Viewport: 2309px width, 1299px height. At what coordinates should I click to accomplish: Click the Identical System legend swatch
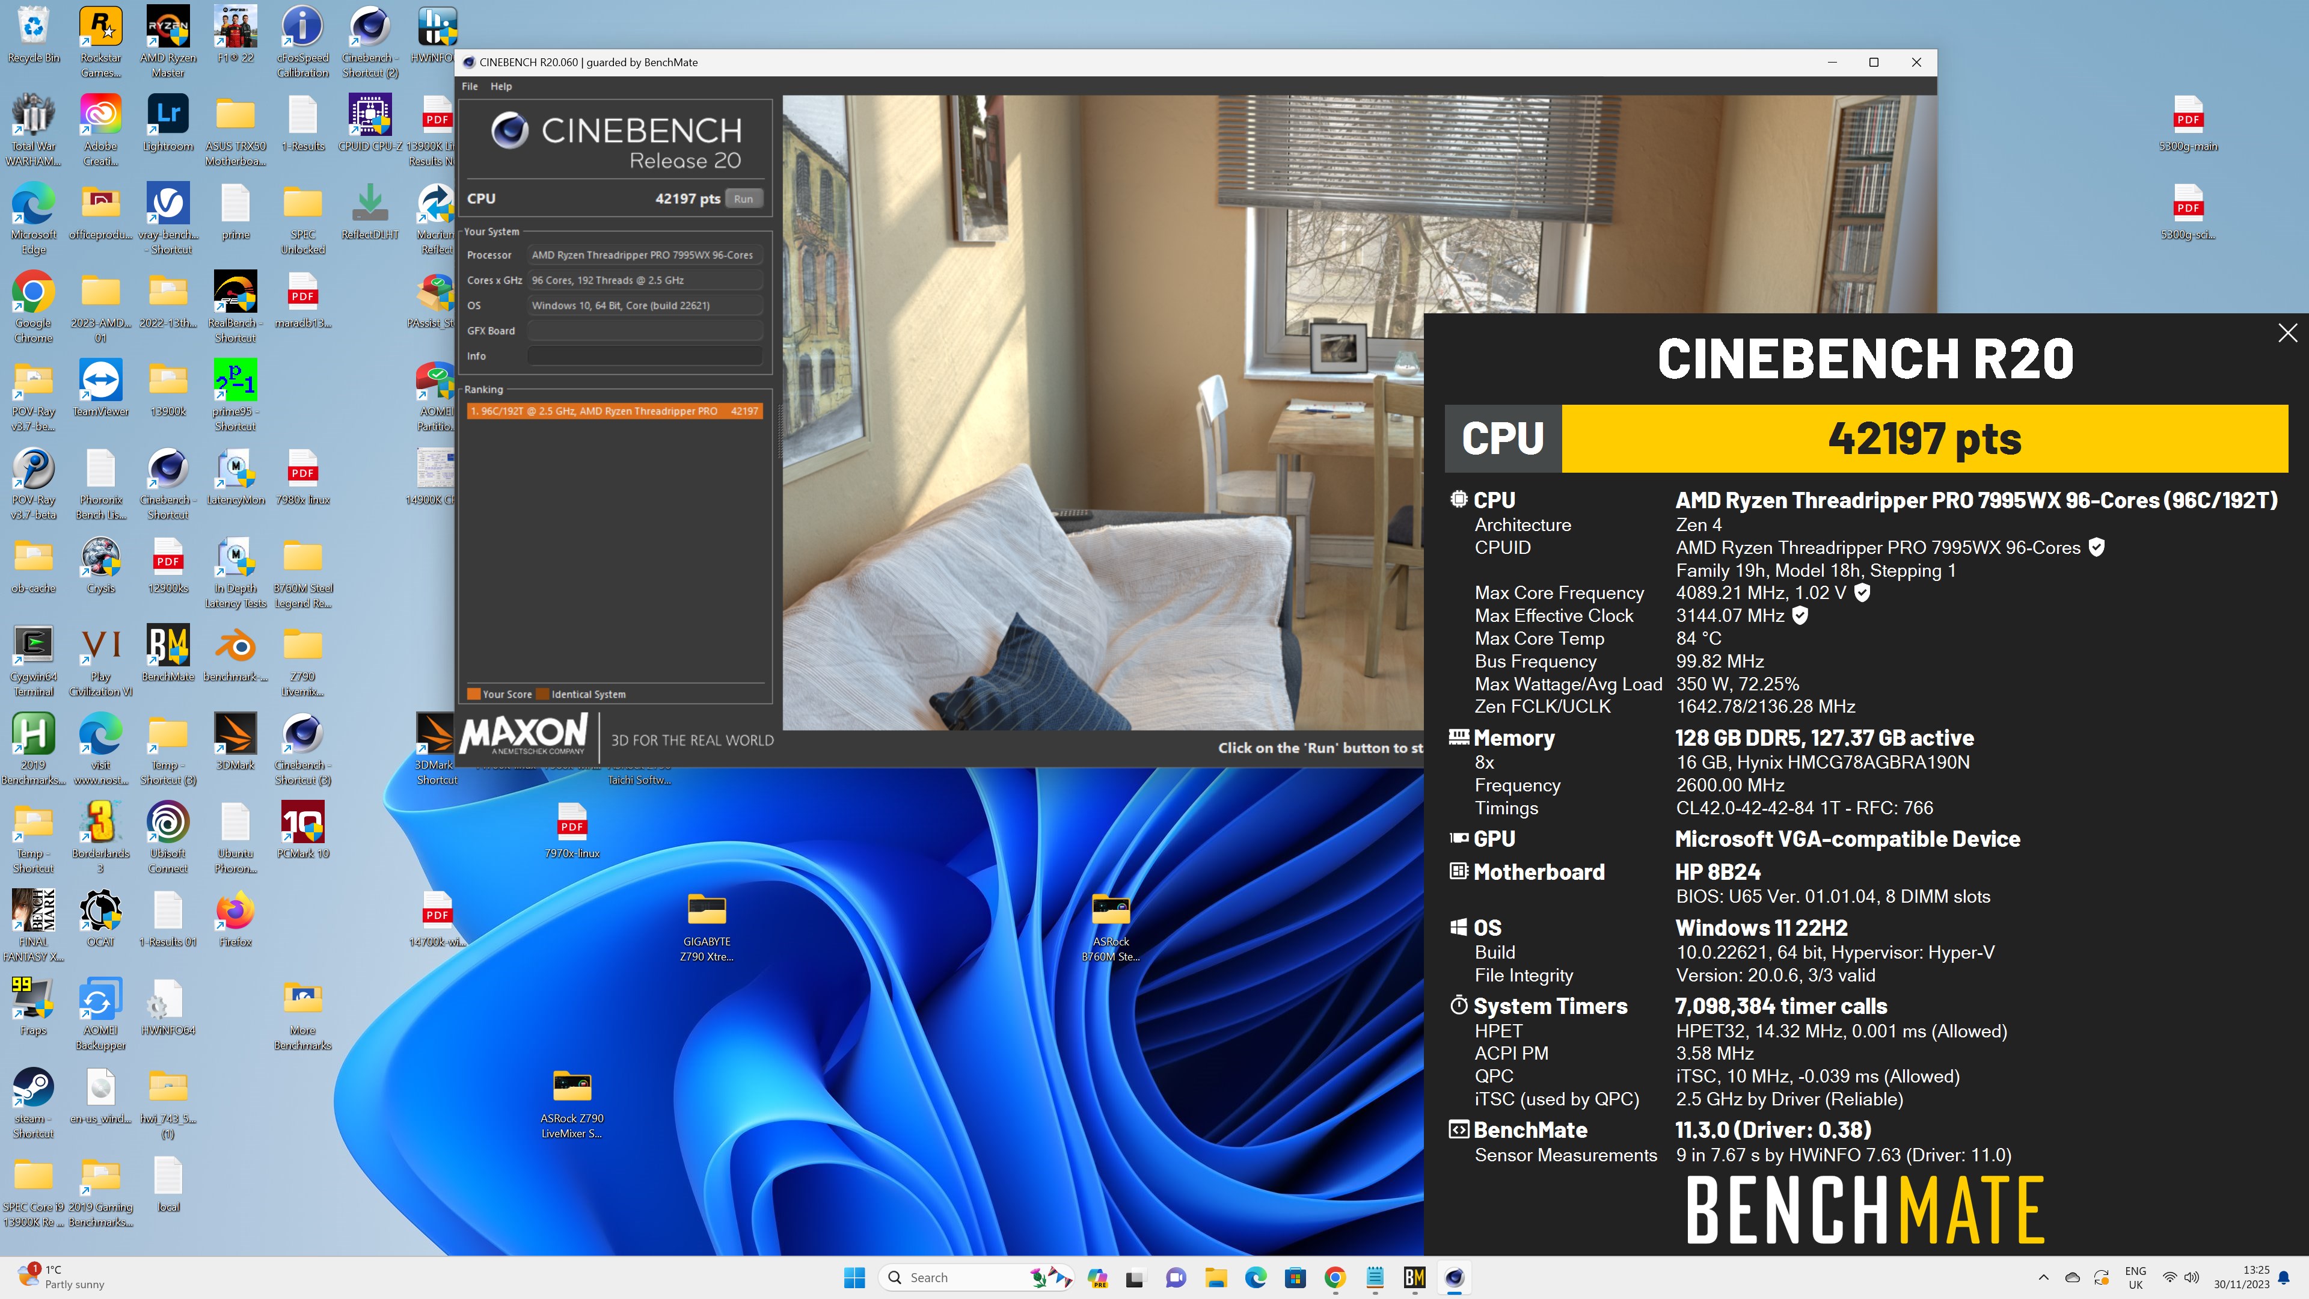(541, 694)
